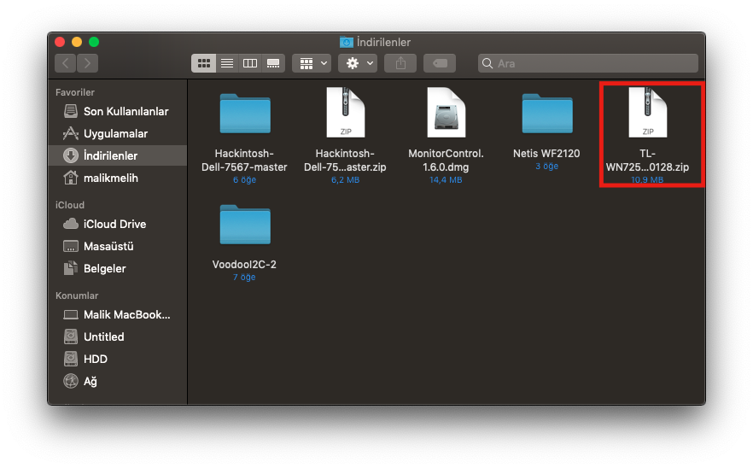Switch to column view mode
This screenshot has width=753, height=468.
(250, 63)
